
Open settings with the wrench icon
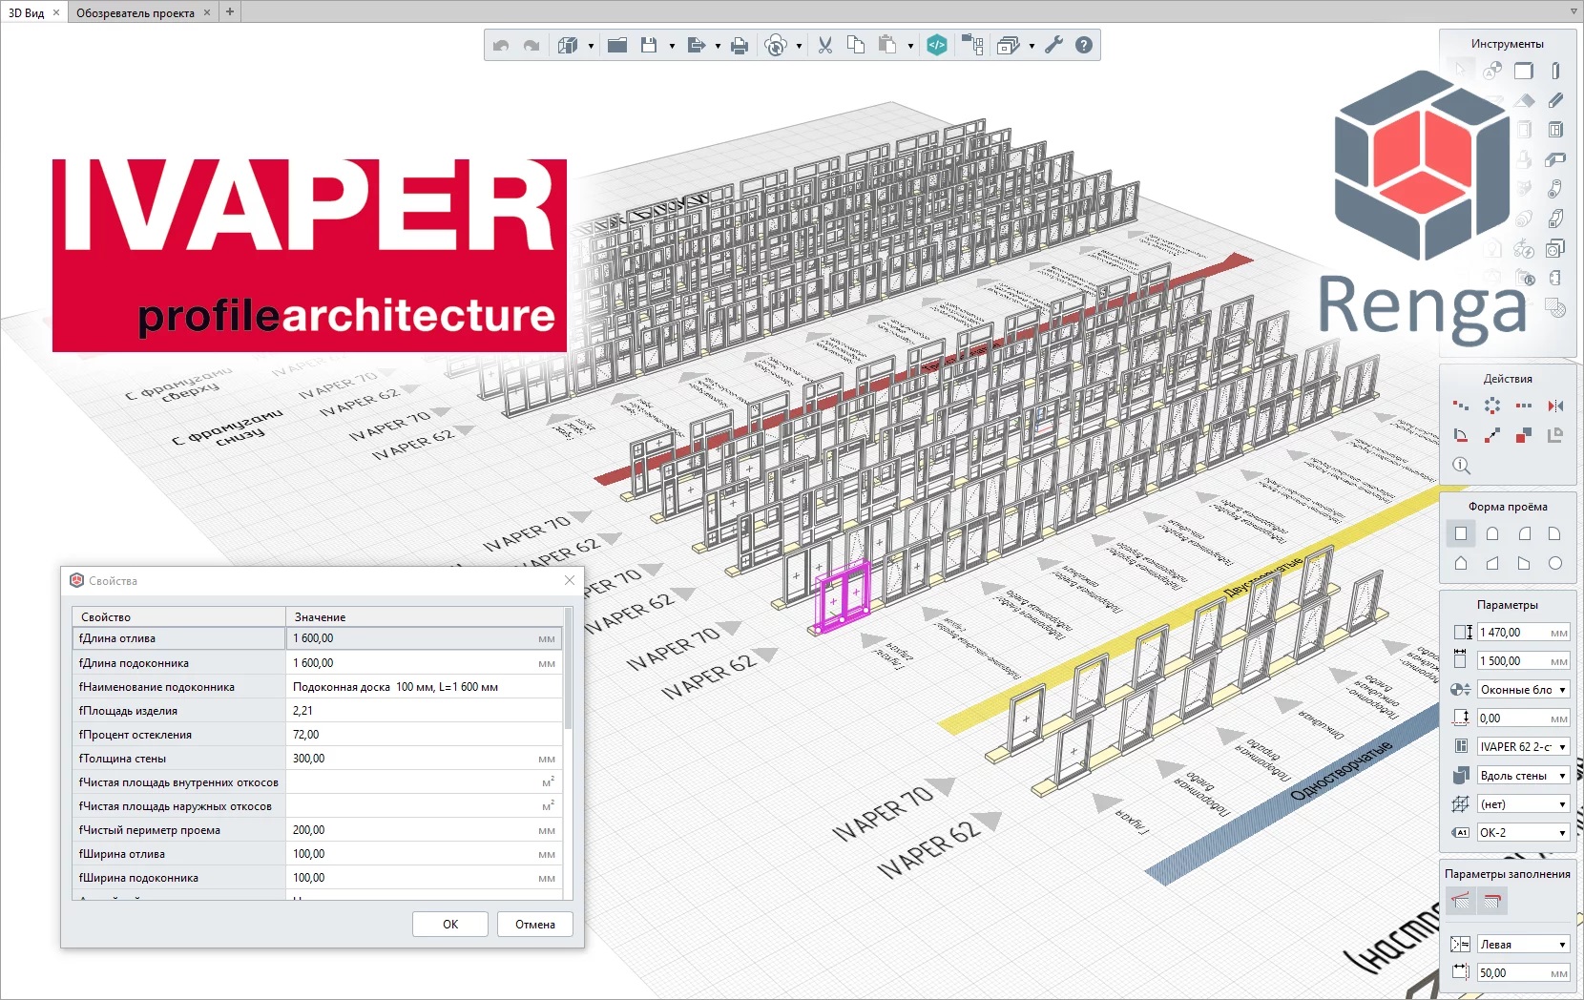click(1053, 45)
